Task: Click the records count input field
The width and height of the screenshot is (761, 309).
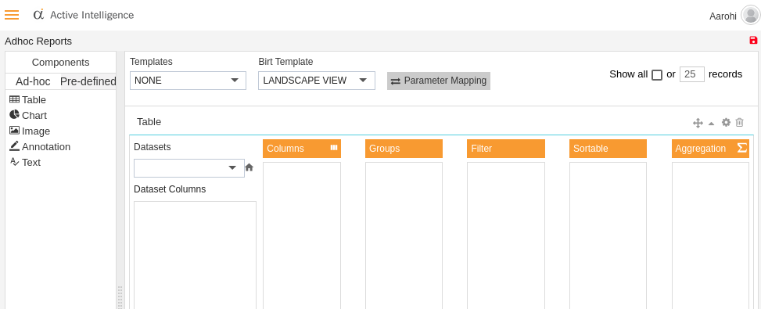Action: pyautogui.click(x=692, y=74)
